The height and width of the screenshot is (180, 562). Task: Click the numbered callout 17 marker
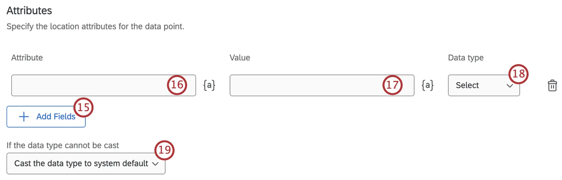pos(392,85)
